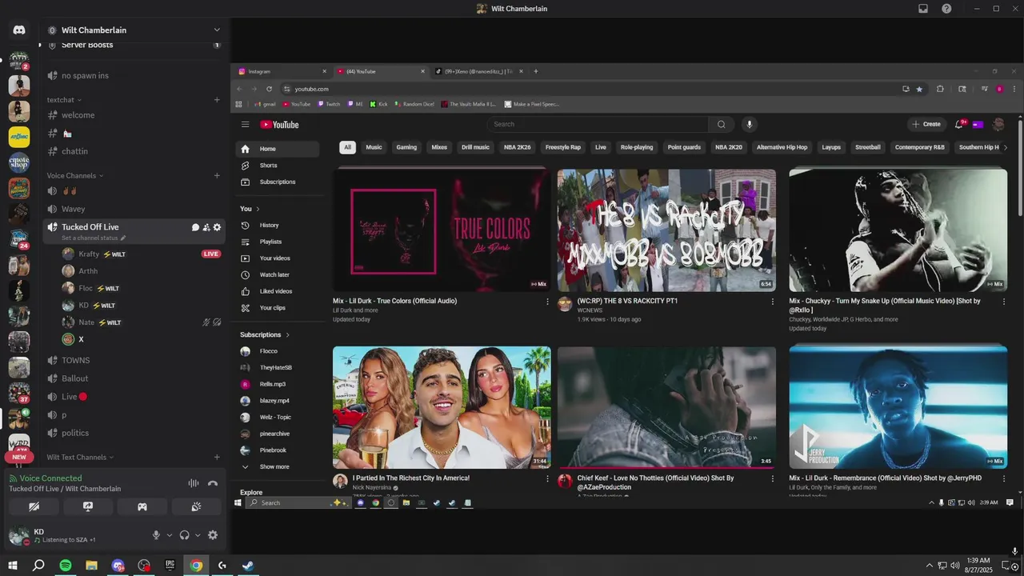Viewport: 1024px width, 576px height.
Task: Open Chief Keef Love No Thotties video
Action: (666, 407)
